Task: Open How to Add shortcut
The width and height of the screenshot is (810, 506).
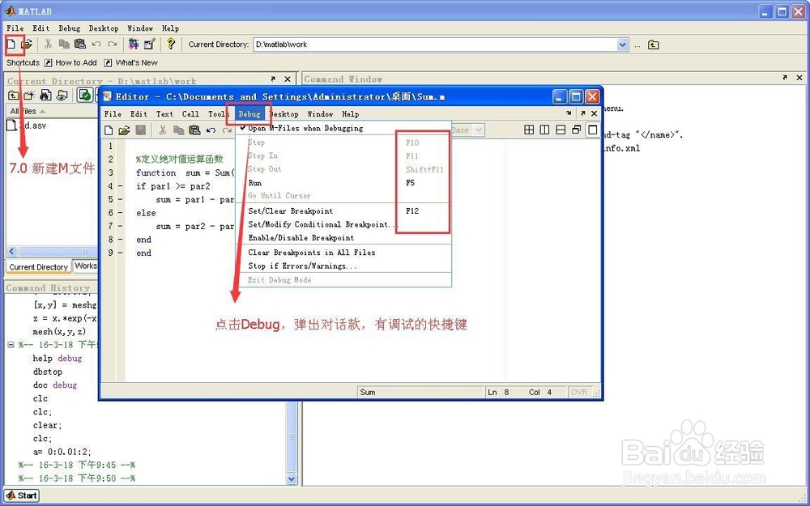Action: pyautogui.click(x=70, y=62)
